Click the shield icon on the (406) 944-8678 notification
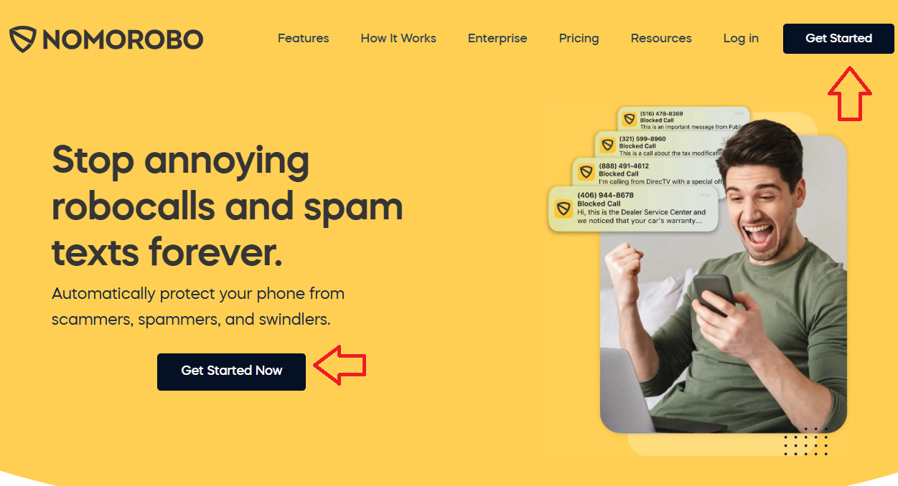 click(564, 209)
